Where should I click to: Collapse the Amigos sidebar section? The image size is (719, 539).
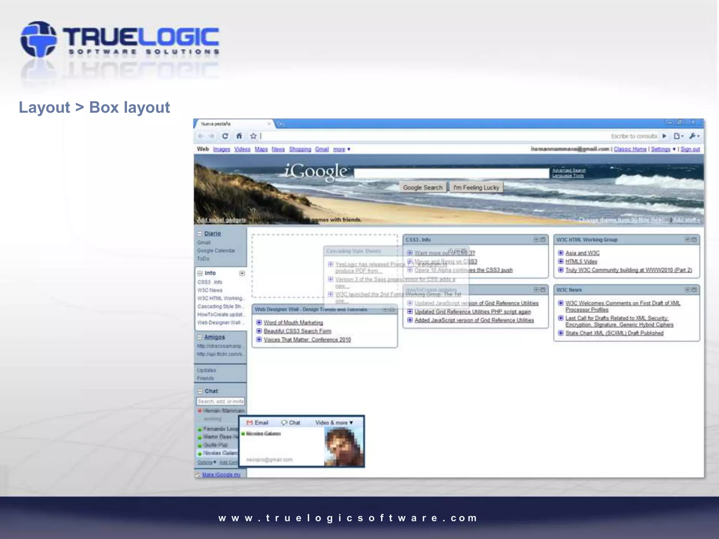(x=200, y=337)
